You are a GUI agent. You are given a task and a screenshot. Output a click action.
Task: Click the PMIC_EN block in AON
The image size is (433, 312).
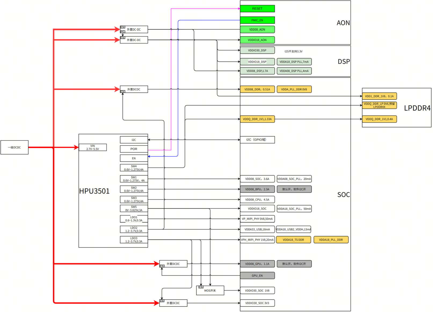pos(257,20)
